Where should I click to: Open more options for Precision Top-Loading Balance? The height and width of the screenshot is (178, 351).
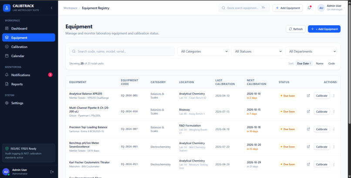pyautogui.click(x=334, y=129)
